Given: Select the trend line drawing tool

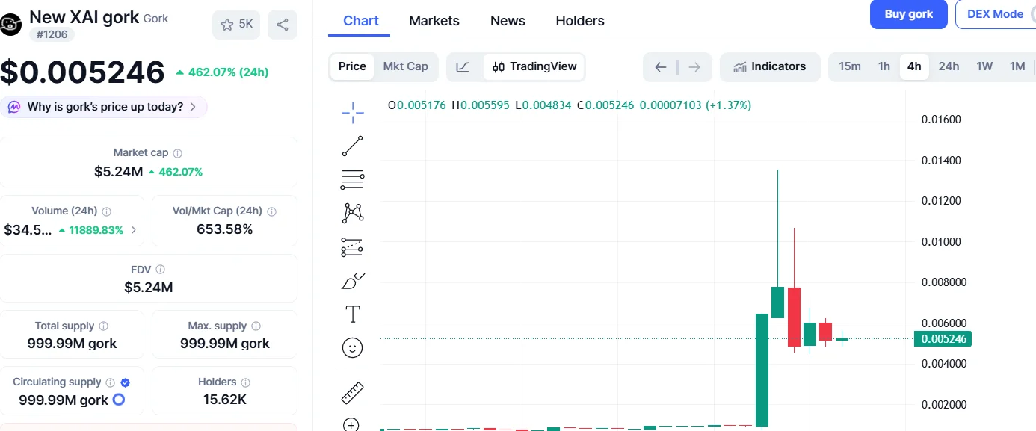Looking at the screenshot, I should pyautogui.click(x=351, y=146).
